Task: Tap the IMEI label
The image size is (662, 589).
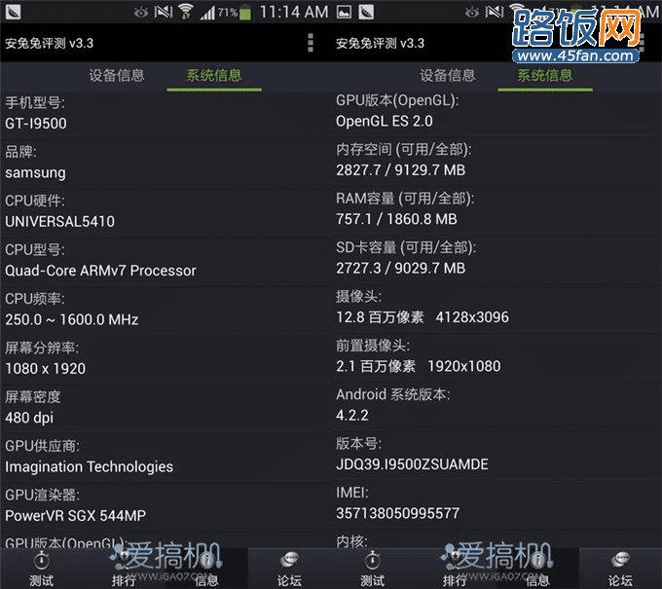Action: pyautogui.click(x=352, y=493)
